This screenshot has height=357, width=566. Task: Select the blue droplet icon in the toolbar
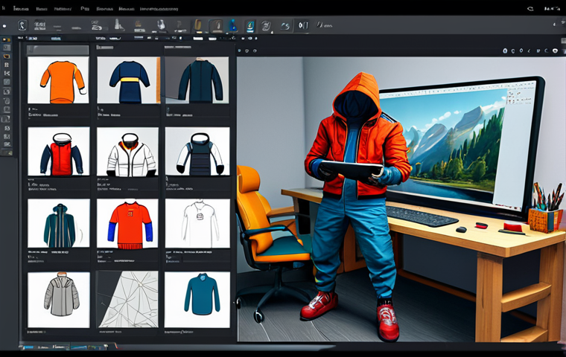point(233,26)
